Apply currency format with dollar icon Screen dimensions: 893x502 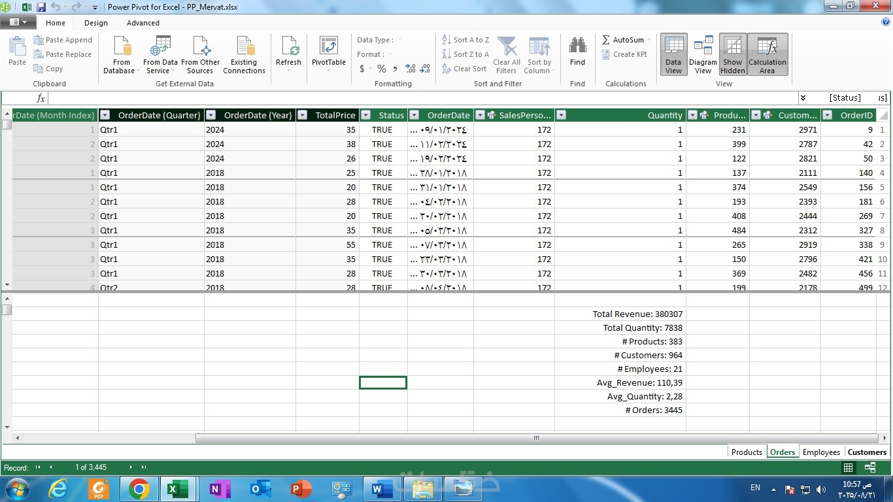point(362,69)
